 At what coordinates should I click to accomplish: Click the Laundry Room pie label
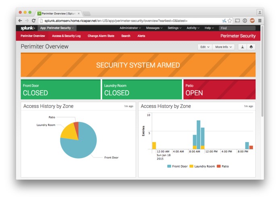tap(46, 125)
